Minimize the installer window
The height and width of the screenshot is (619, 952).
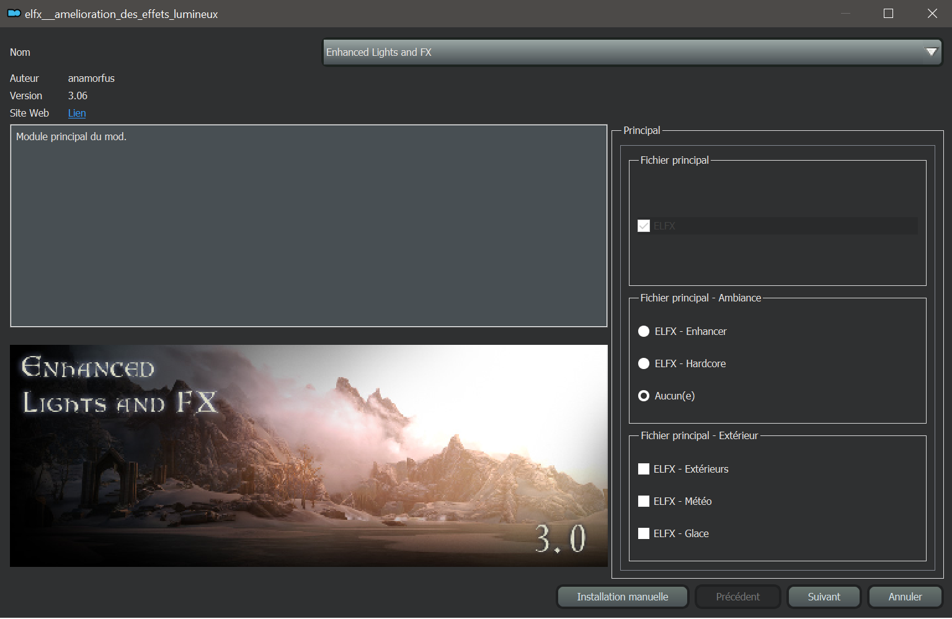845,13
